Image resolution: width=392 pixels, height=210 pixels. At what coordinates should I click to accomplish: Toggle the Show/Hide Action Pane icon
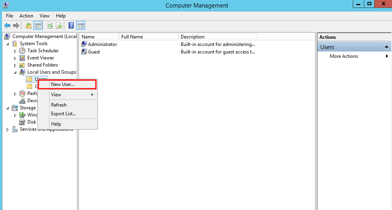[81, 25]
